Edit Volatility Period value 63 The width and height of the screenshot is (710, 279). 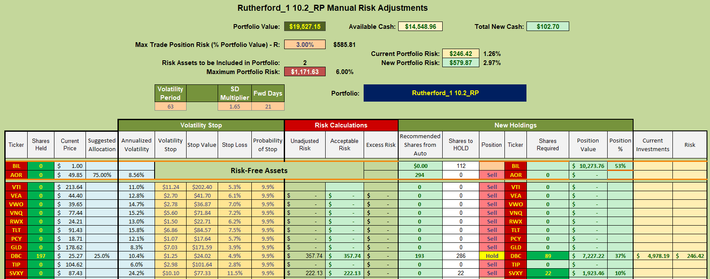[171, 106]
